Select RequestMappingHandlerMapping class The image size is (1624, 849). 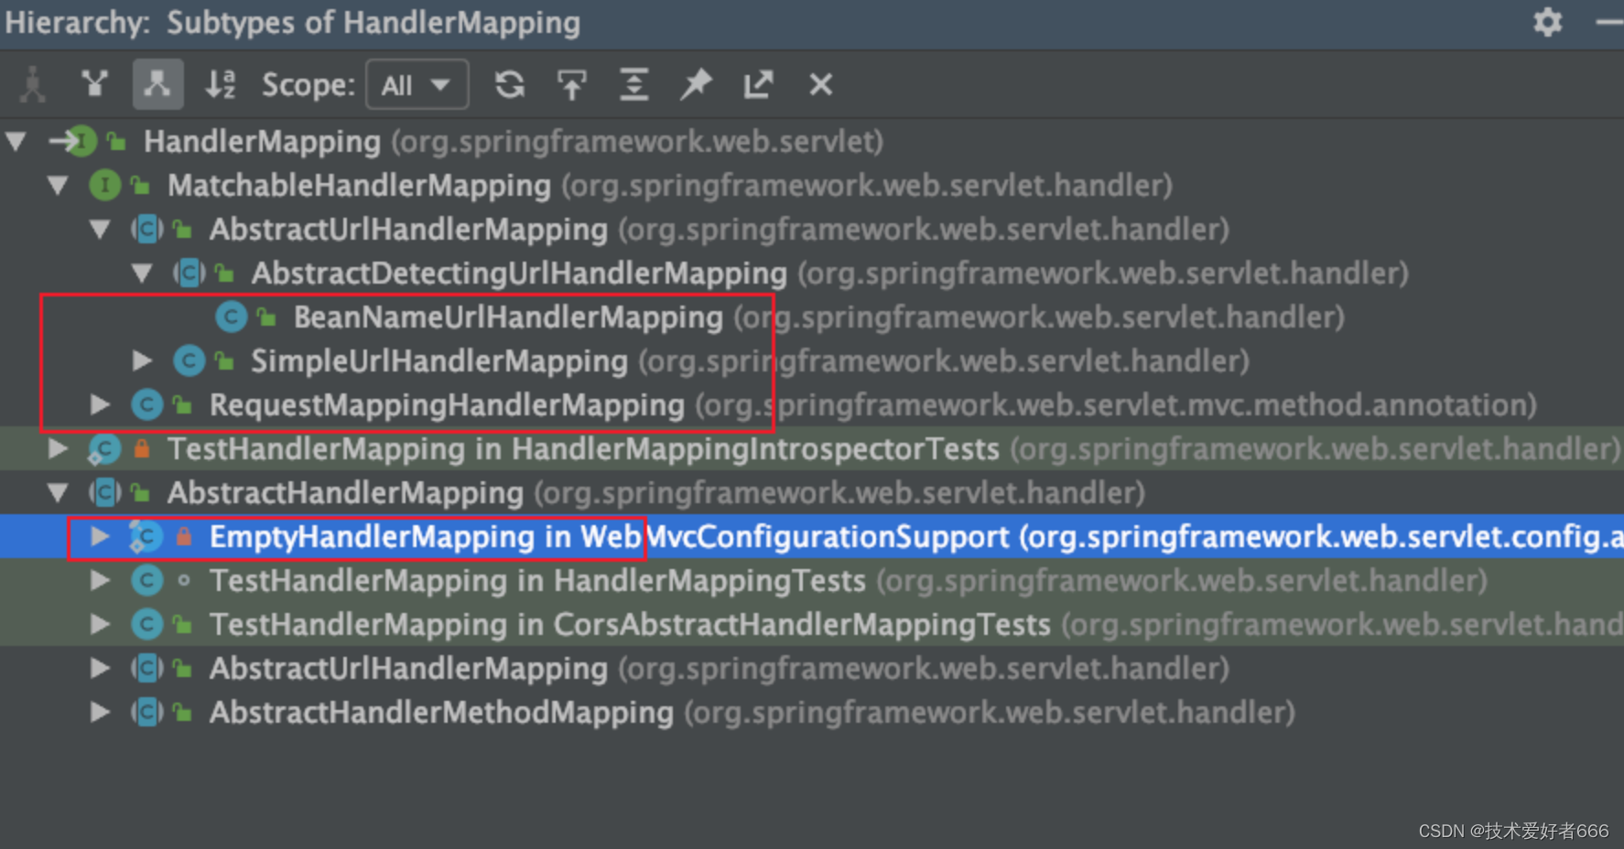pyautogui.click(x=812, y=405)
